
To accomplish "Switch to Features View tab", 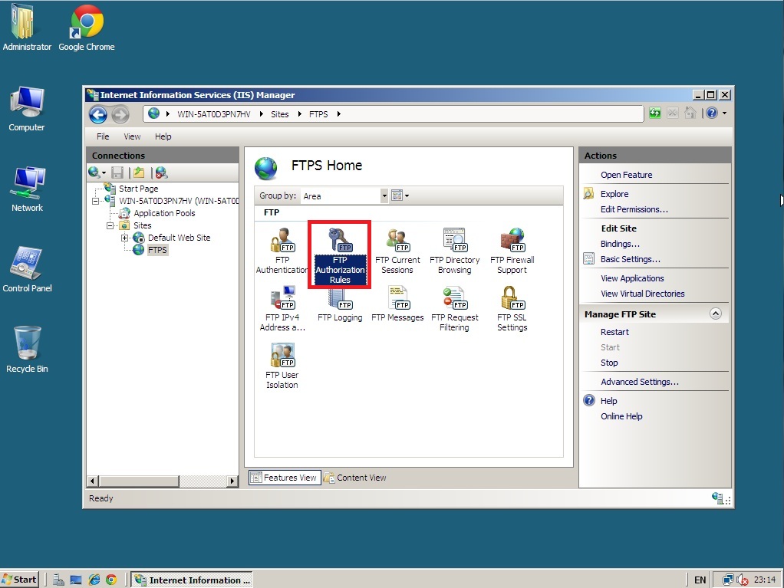I will point(285,478).
